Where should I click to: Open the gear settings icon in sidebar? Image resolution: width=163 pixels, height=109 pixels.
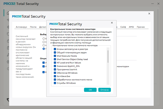[x=8, y=62]
